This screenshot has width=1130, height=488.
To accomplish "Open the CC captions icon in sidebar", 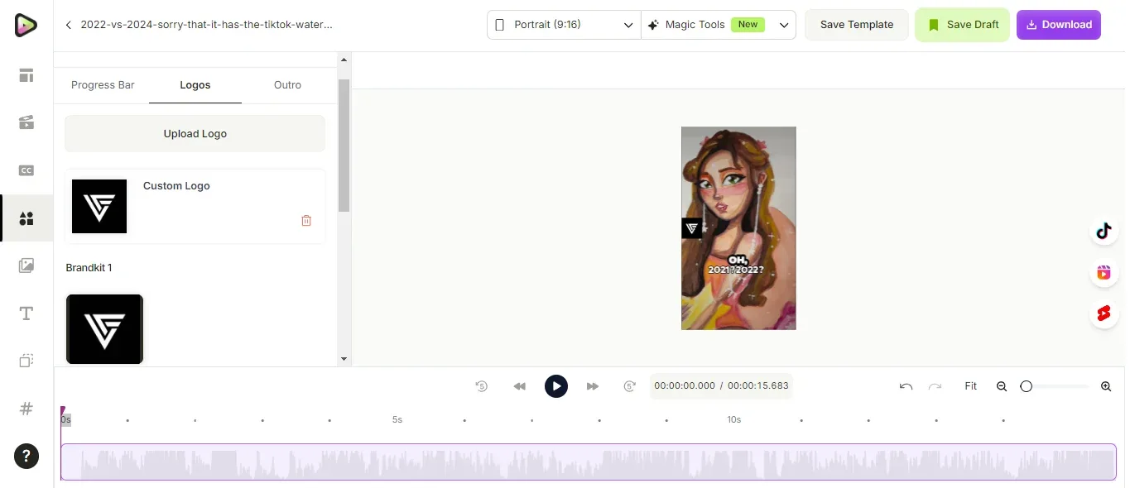I will pos(26,170).
